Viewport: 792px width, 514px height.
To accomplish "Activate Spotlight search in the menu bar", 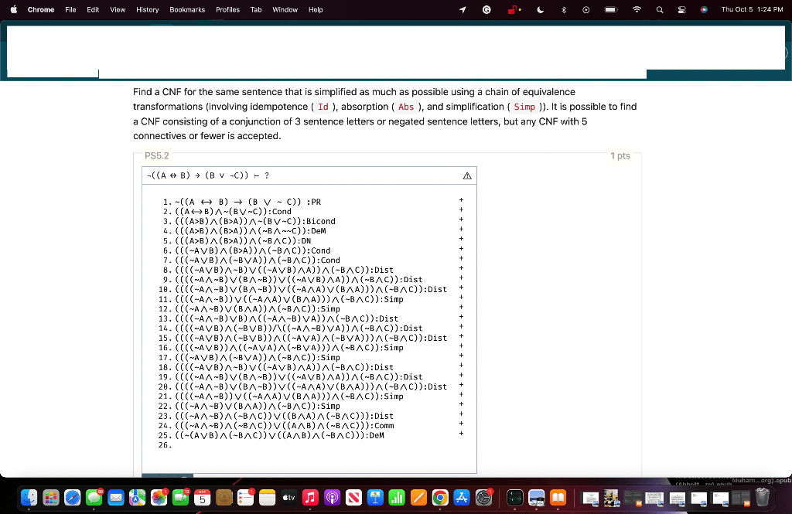I will click(x=660, y=9).
